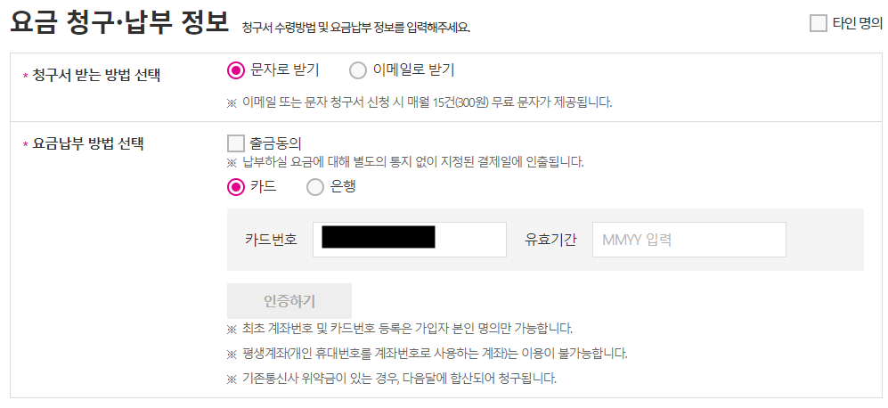888x408 pixels.
Task: Click the 청구서 수령방법 subtitle text
Action: point(355,28)
